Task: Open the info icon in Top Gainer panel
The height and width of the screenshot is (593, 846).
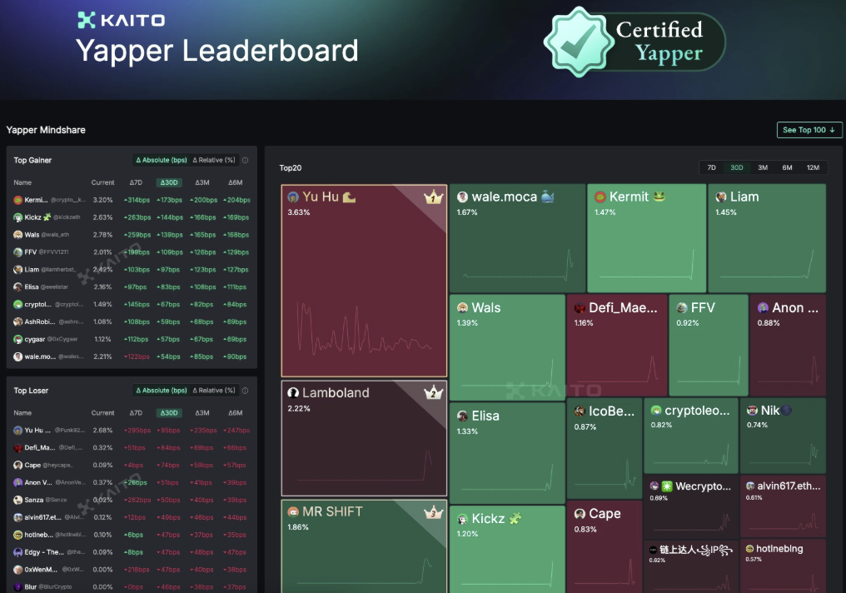Action: tap(245, 160)
